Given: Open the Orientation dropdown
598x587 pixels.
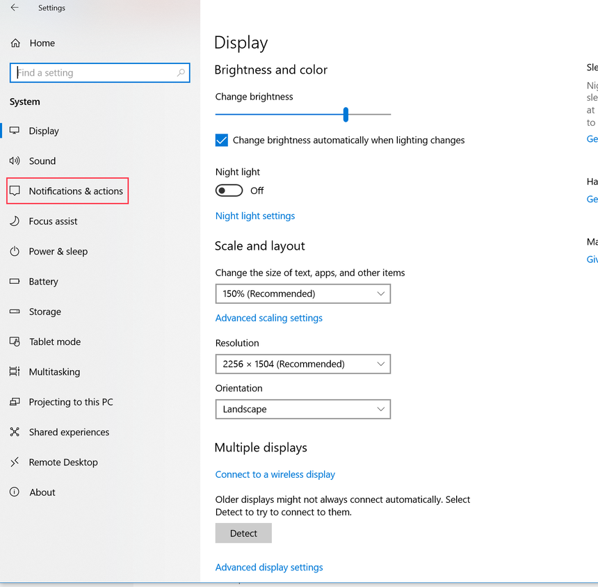Looking at the screenshot, I should 302,409.
